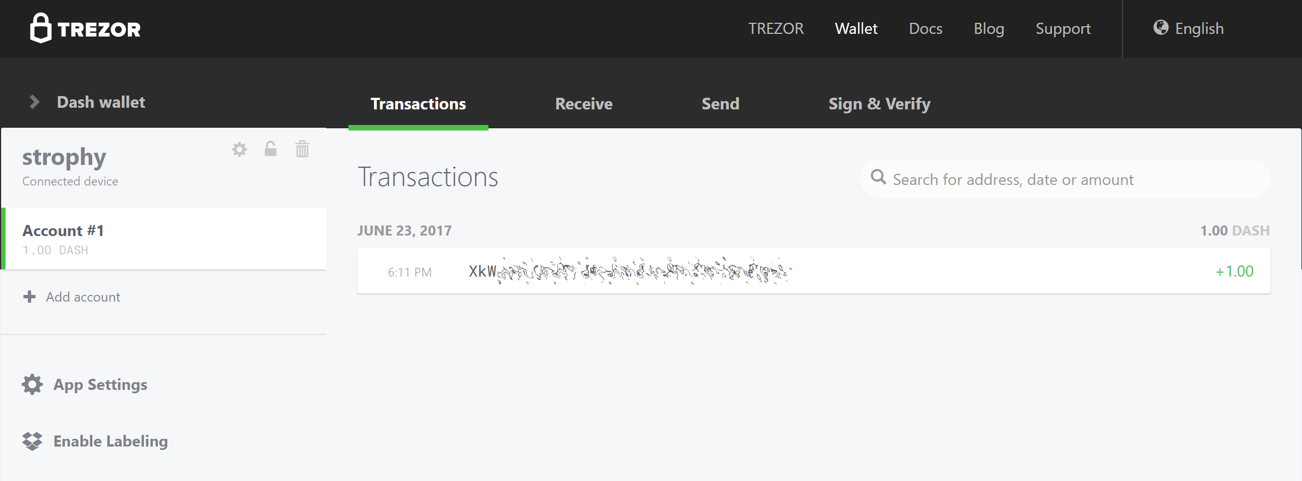Open device settings gear for strophy
This screenshot has height=481, width=1302.
click(240, 149)
